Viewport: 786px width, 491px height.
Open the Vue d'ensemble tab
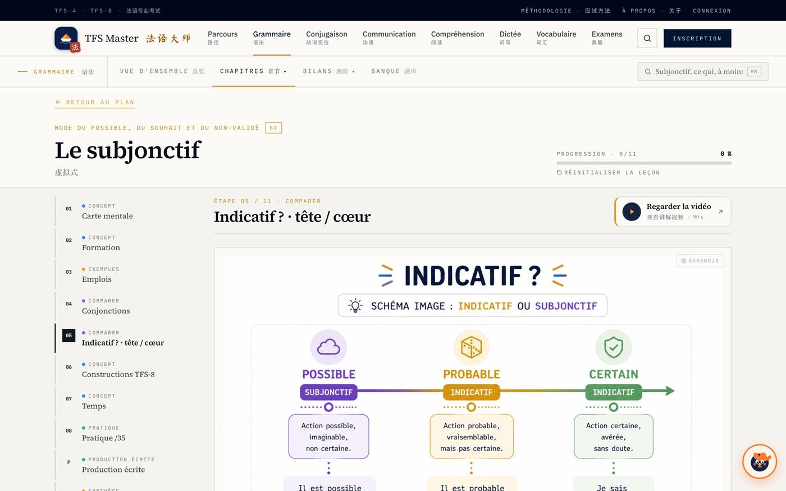(162, 71)
